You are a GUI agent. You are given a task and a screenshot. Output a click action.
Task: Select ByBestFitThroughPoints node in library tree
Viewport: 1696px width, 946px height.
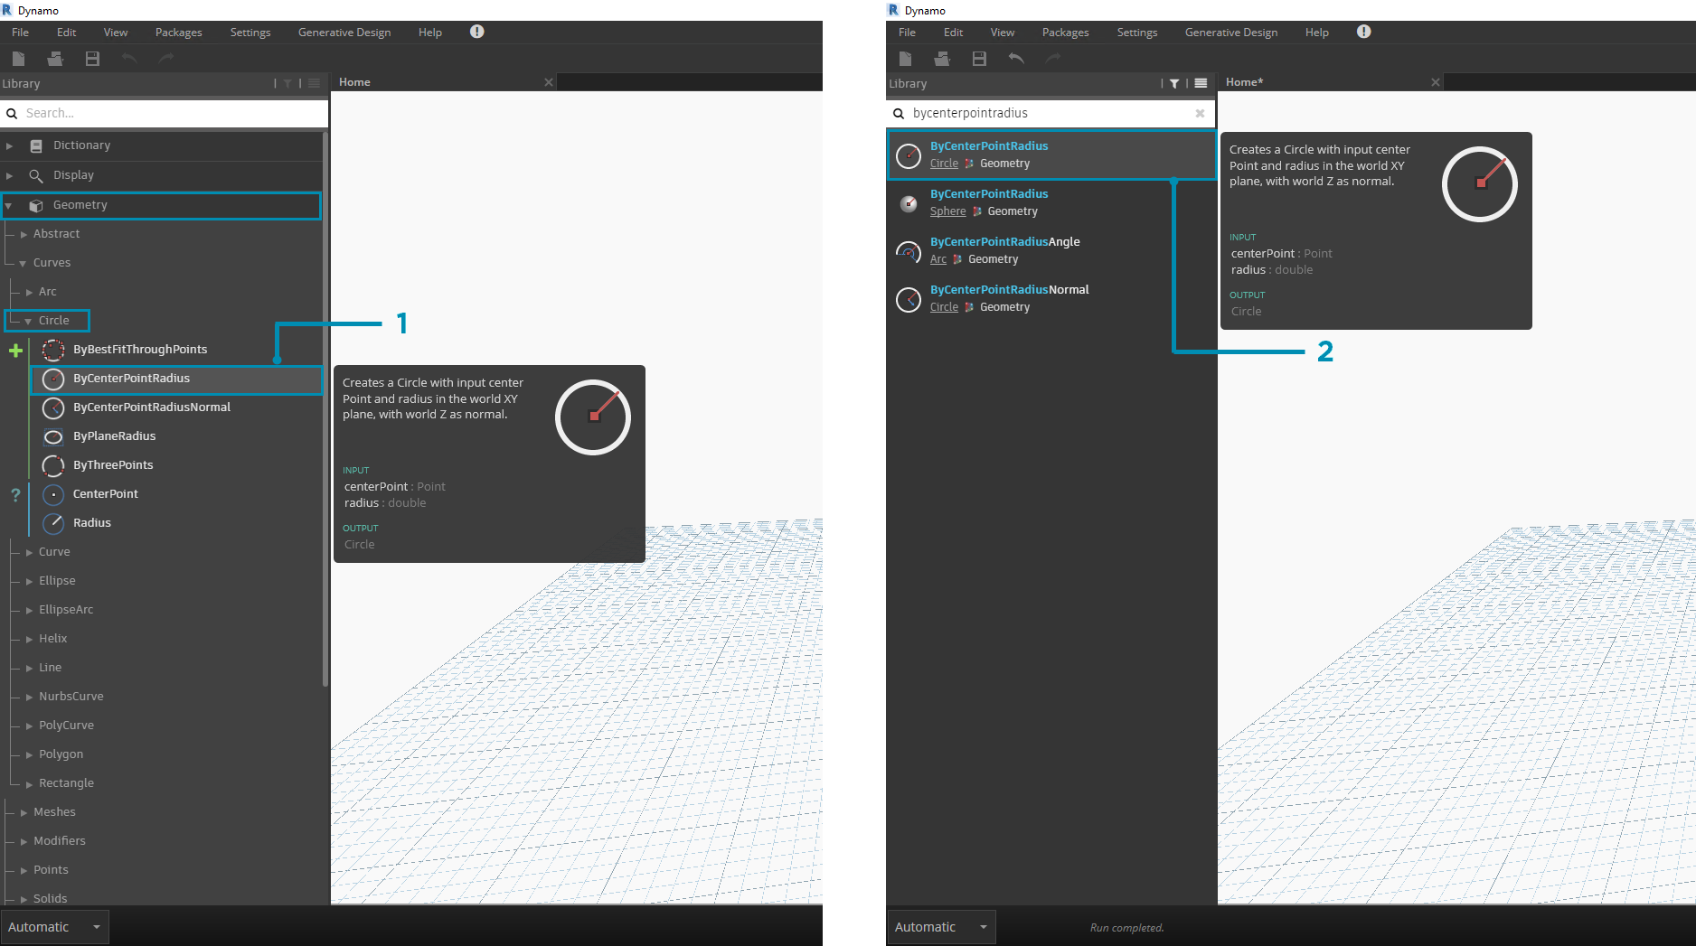point(140,350)
